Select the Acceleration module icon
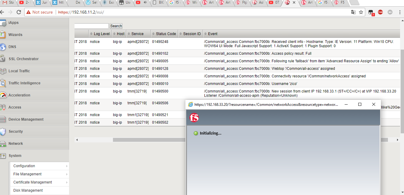 (4, 95)
